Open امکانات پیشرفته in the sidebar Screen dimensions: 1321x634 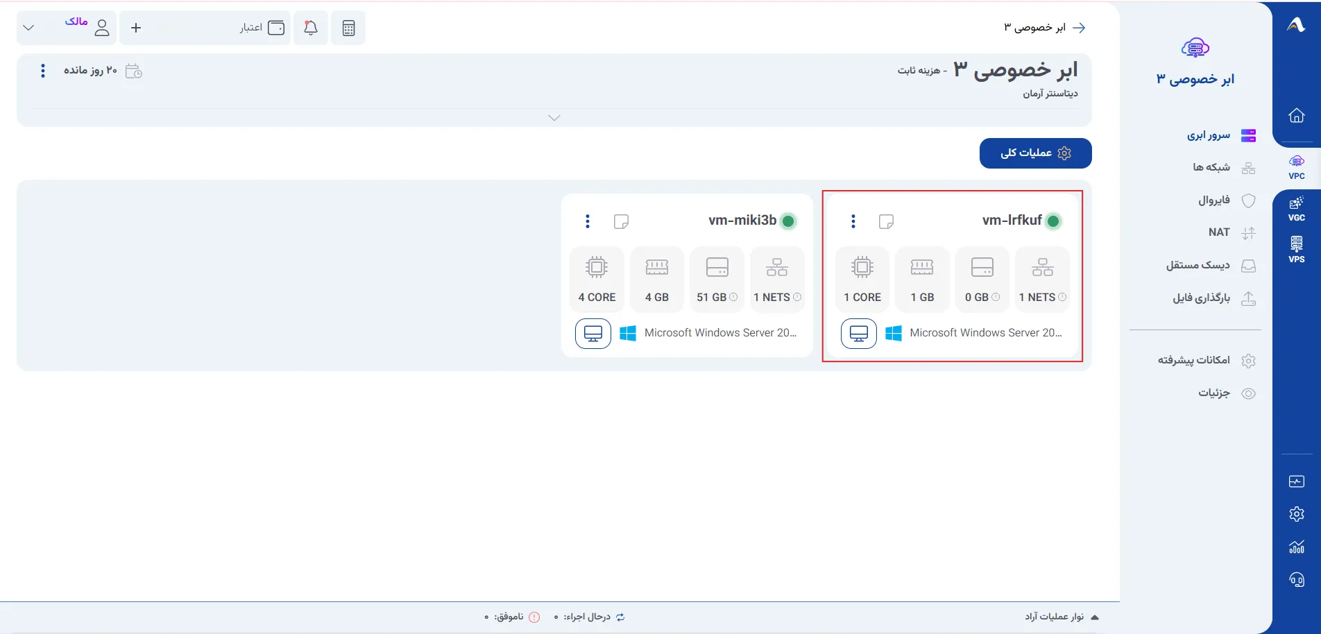[1207, 361]
